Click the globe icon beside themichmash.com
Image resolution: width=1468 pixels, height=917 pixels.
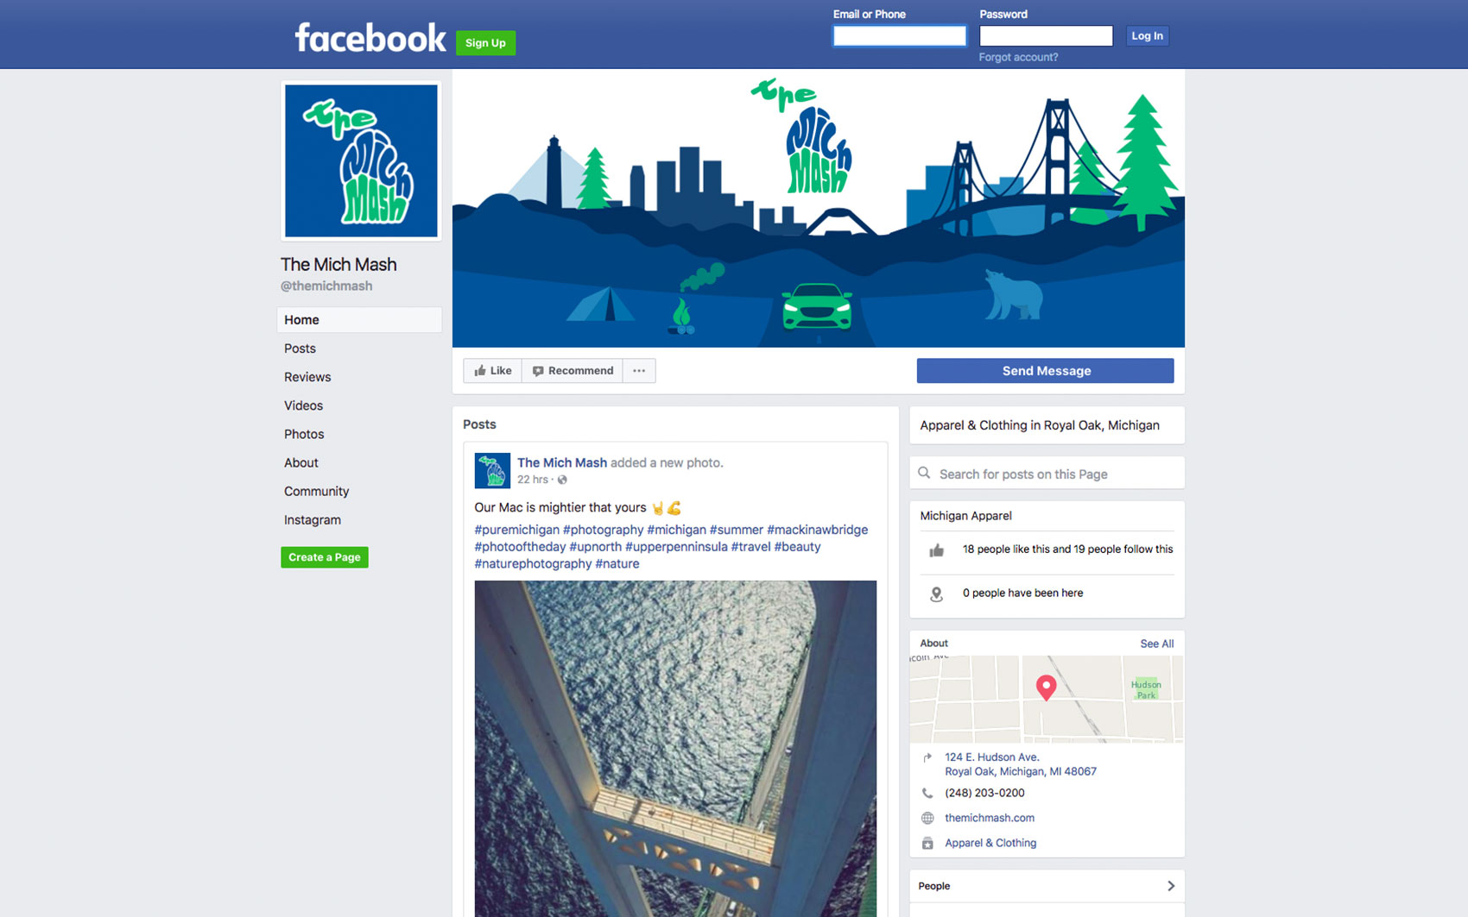927,818
